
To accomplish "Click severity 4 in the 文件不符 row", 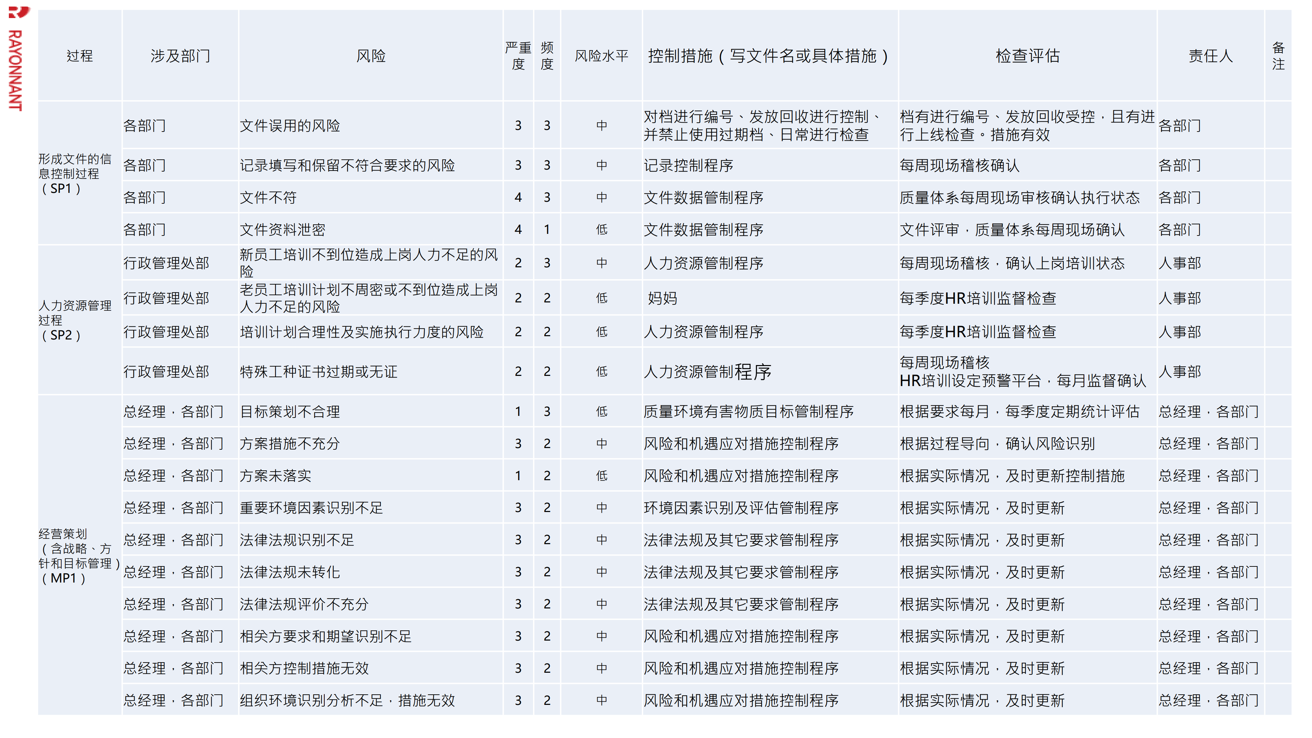I will [519, 197].
